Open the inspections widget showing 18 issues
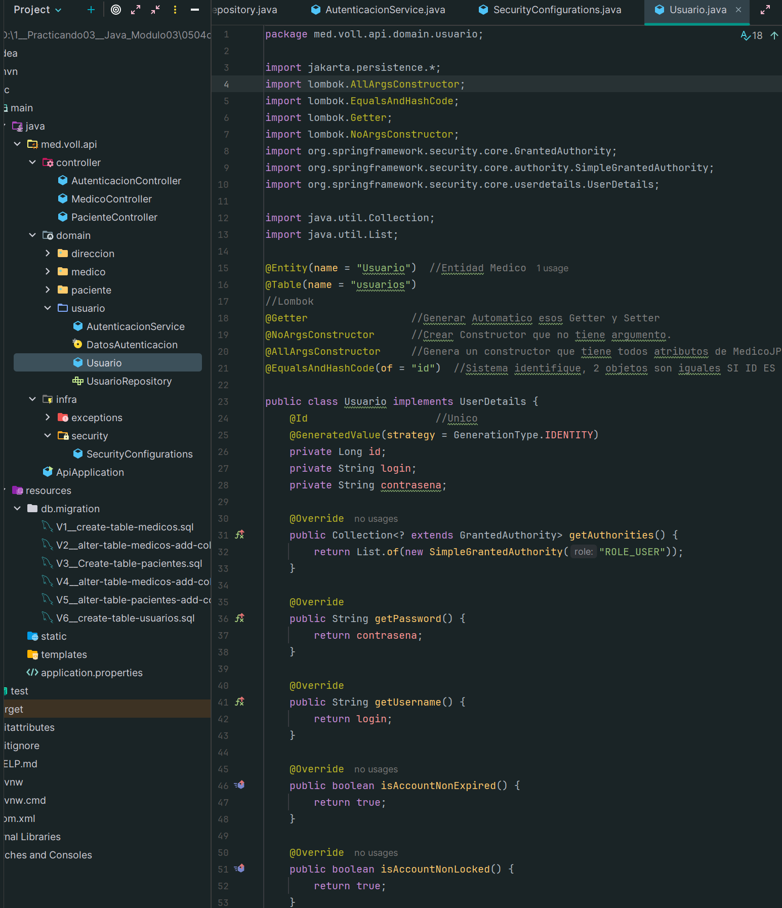Viewport: 782px width, 908px height. (752, 35)
